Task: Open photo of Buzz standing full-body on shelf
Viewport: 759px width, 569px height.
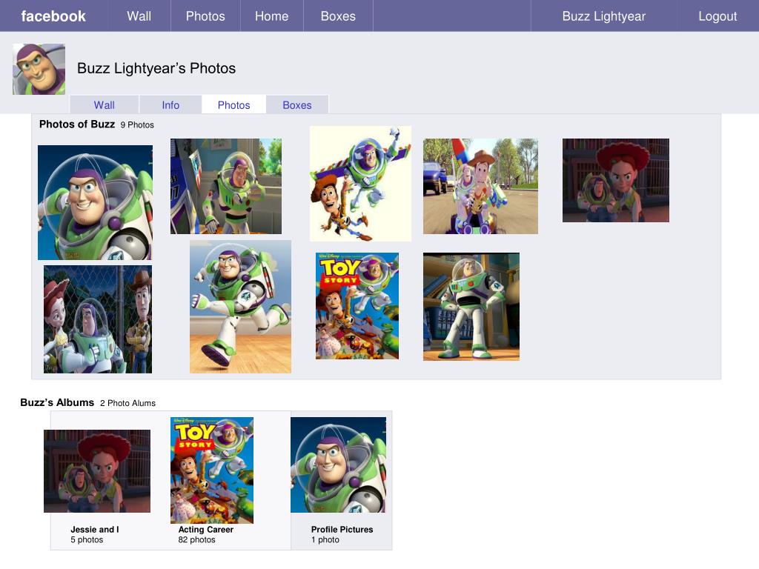Action: pos(471,306)
